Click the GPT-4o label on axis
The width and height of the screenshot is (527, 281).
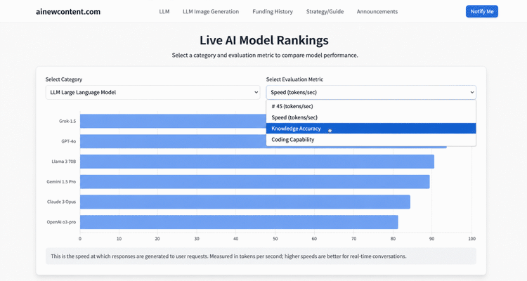(x=69, y=141)
